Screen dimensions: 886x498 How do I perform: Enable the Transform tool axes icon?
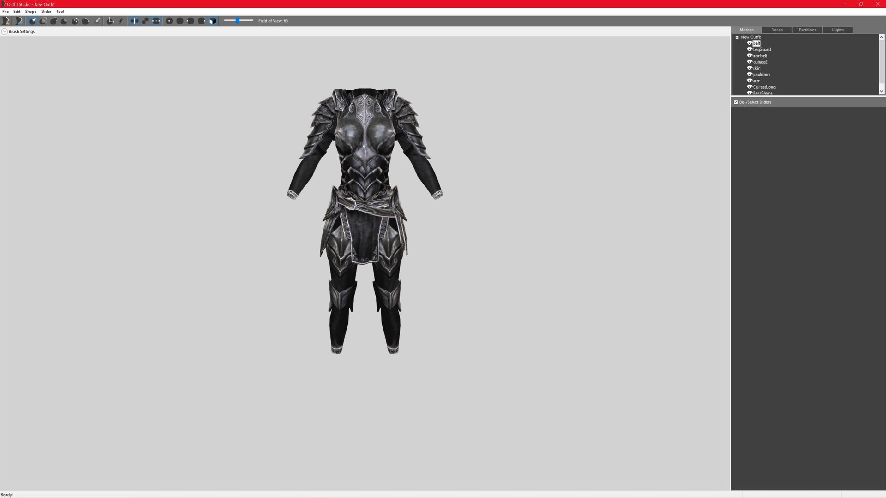pos(110,21)
